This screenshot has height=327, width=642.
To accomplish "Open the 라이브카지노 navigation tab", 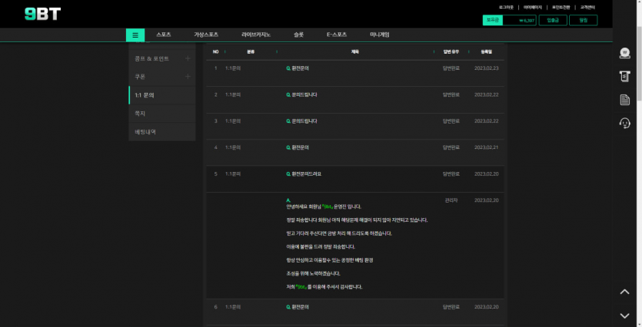I will [255, 35].
